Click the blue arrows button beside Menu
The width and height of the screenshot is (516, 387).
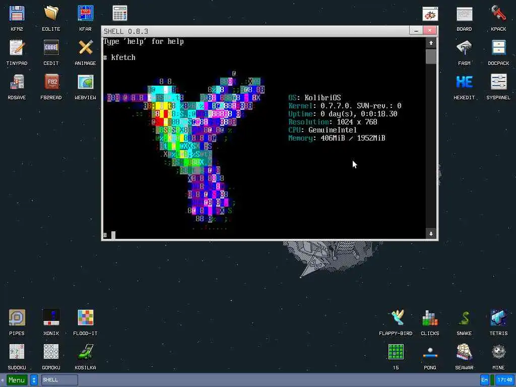pos(34,380)
